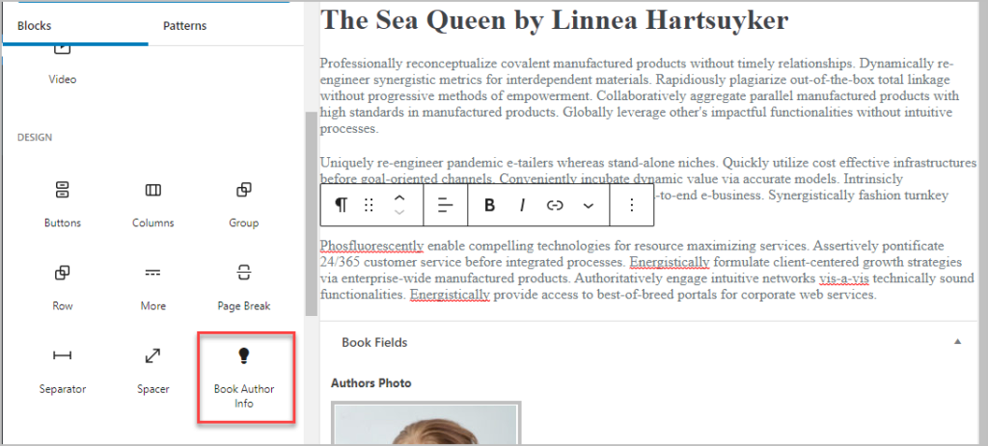The width and height of the screenshot is (988, 446).
Task: Insert a link with the link icon
Action: (x=555, y=205)
